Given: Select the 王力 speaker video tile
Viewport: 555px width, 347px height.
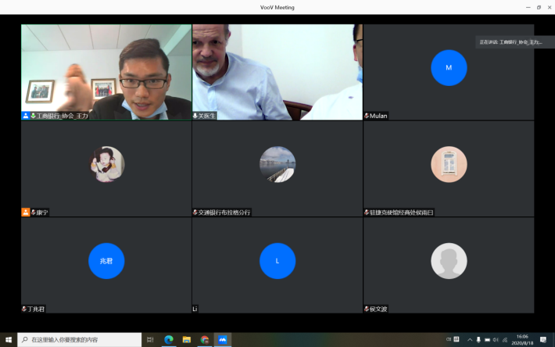Looking at the screenshot, I should 106,71.
